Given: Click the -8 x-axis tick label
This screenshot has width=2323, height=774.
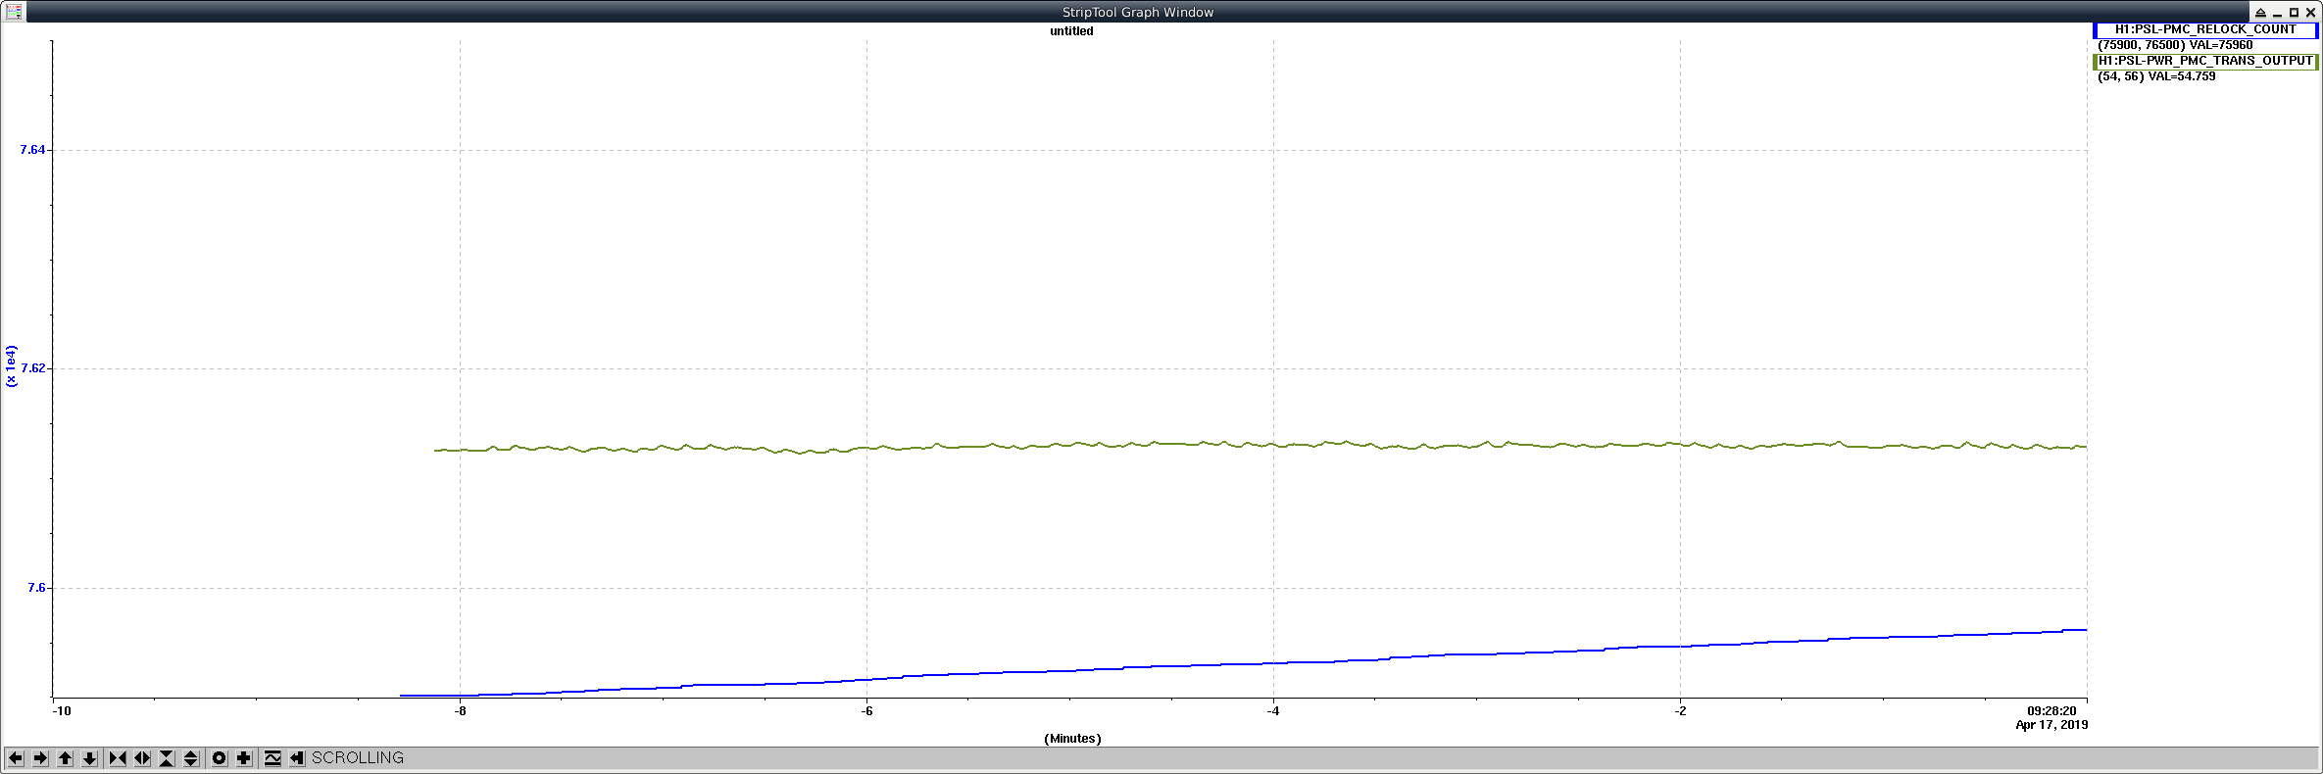Looking at the screenshot, I should click(460, 711).
